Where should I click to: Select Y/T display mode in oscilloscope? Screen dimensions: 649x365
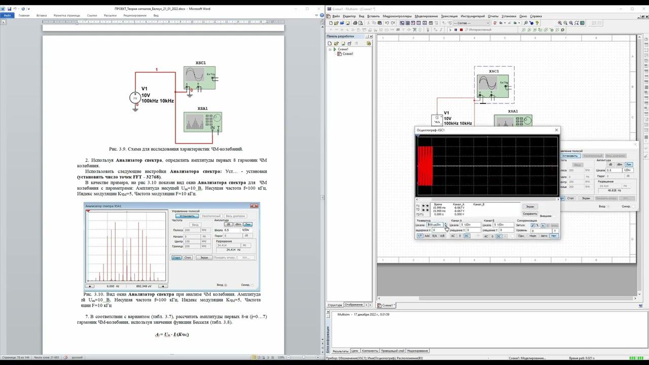pos(420,236)
